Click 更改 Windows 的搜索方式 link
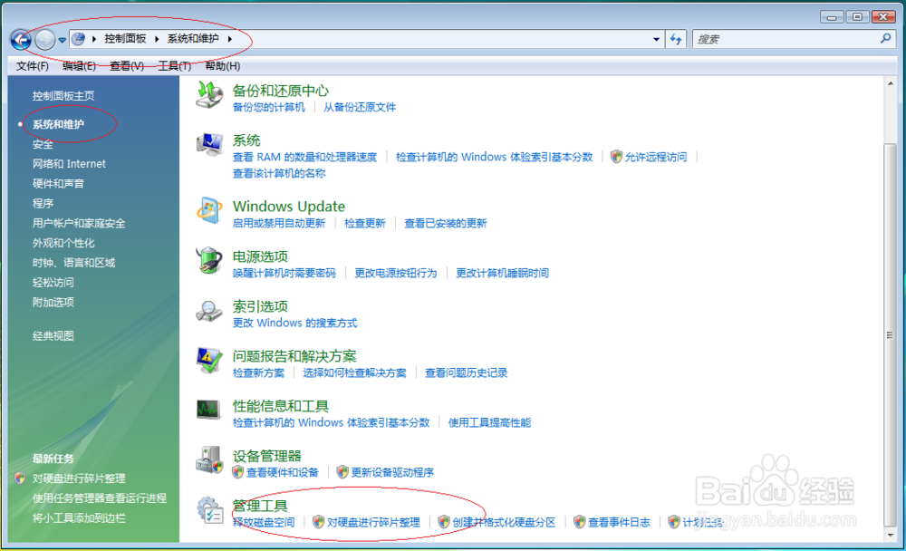906x551 pixels. pyautogui.click(x=294, y=323)
